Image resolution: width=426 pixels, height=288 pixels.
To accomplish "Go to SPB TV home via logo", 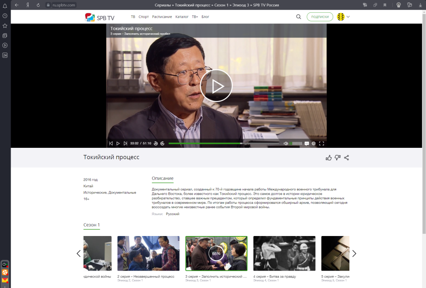I will point(99,17).
